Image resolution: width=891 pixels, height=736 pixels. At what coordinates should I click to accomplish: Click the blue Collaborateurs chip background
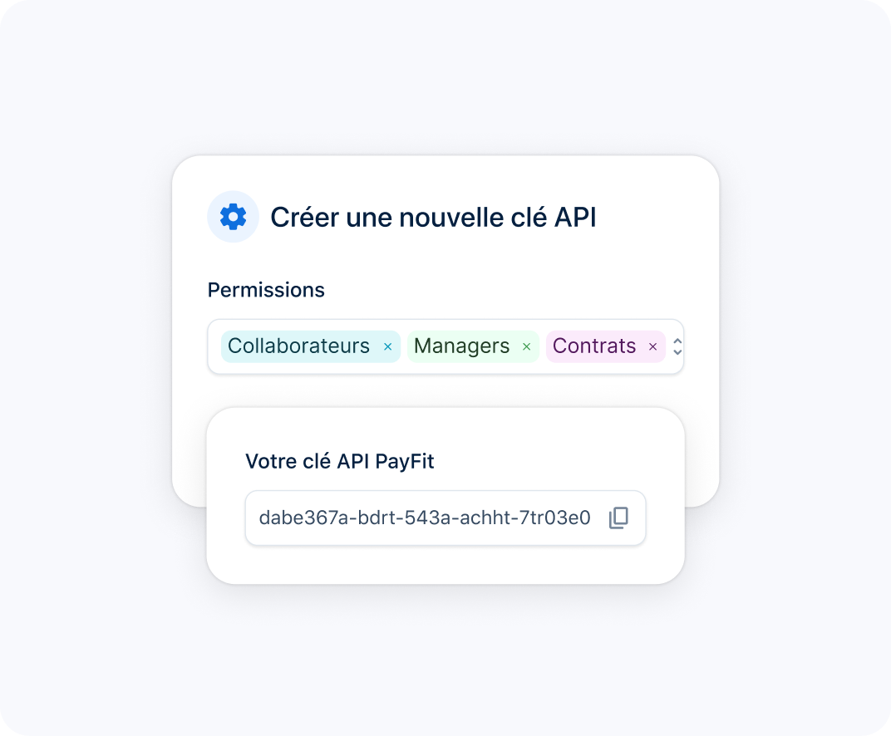(x=311, y=346)
